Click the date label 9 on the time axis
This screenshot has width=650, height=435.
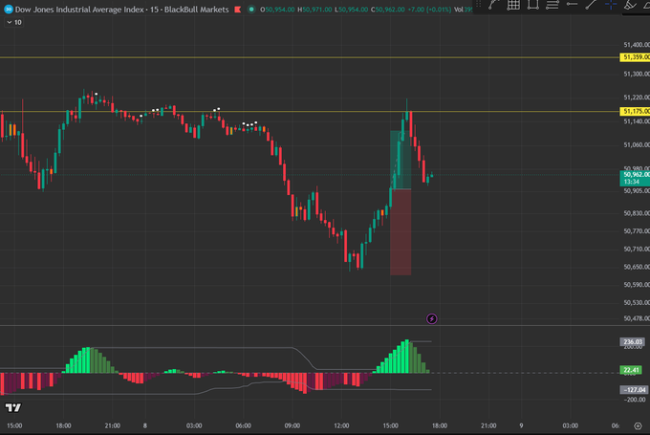click(x=521, y=425)
